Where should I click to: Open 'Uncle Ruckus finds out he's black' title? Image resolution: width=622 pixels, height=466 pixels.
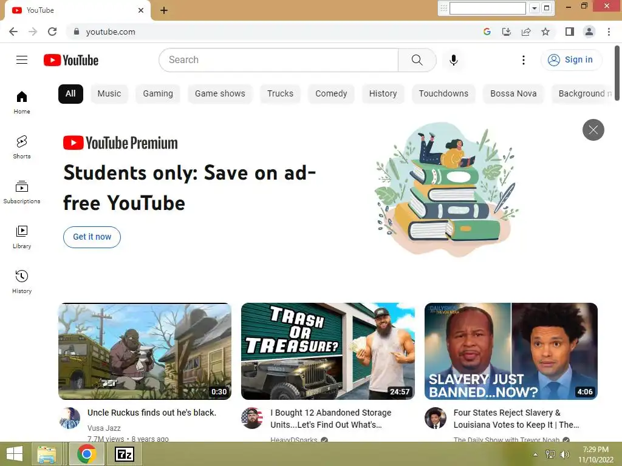coord(152,413)
